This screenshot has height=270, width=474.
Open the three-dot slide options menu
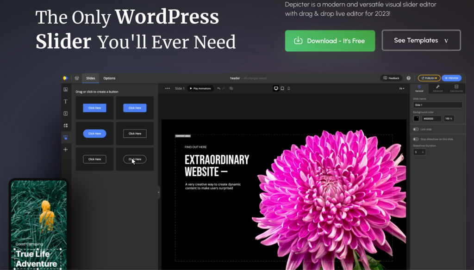[167, 88]
